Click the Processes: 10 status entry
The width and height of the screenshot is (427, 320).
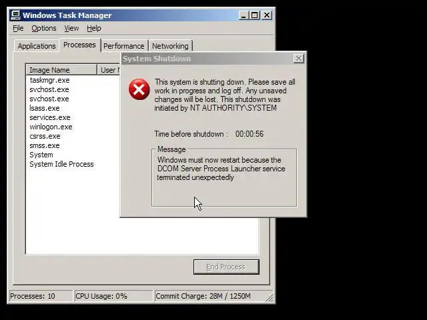point(41,296)
